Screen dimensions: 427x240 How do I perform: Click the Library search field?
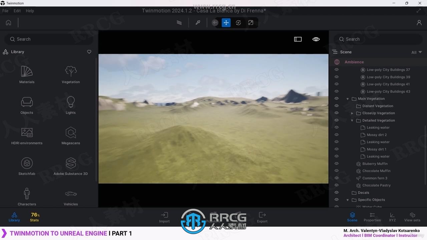tap(49, 39)
